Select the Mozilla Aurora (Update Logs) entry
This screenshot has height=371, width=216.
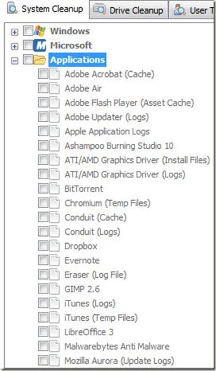click(x=119, y=361)
